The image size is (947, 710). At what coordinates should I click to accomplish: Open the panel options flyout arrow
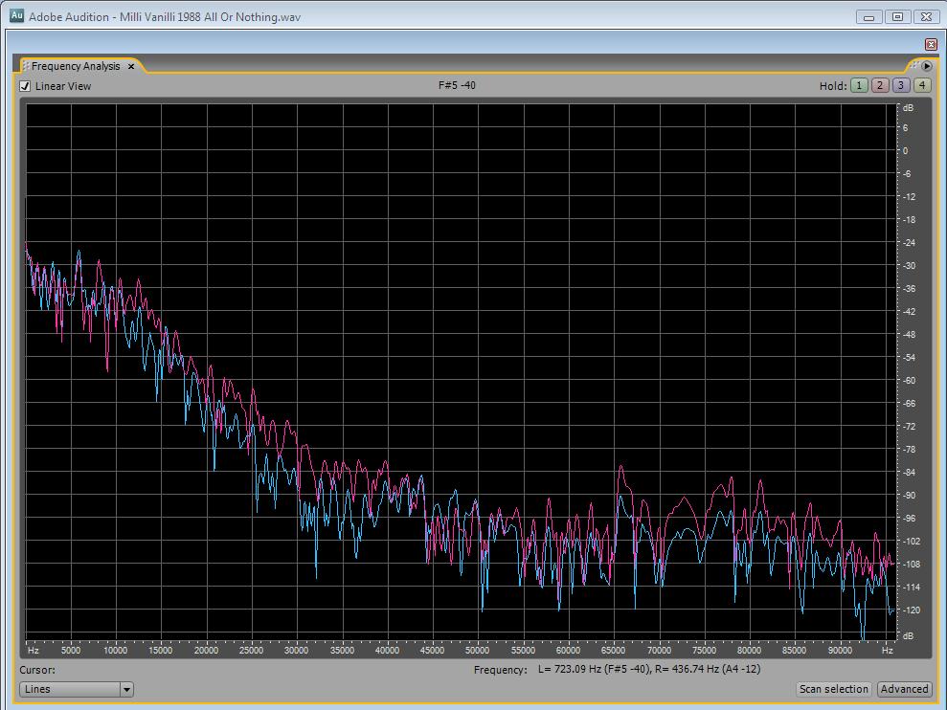click(927, 66)
